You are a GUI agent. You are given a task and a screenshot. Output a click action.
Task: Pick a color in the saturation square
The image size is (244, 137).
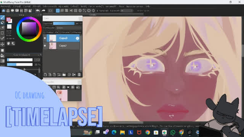click(29, 29)
